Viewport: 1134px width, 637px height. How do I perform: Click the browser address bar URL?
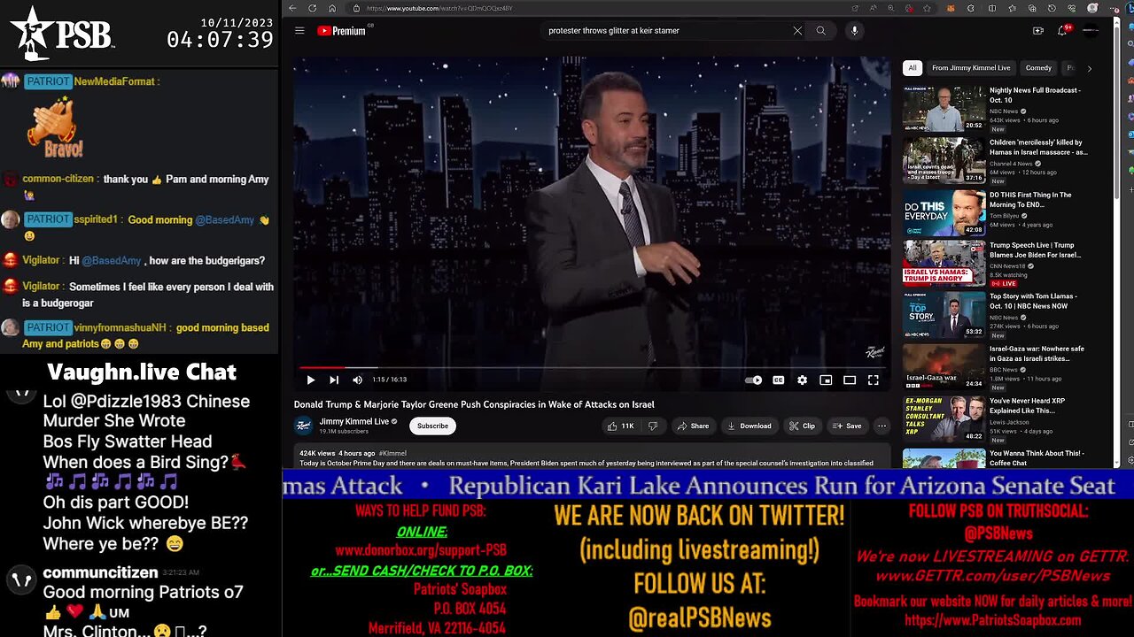click(x=439, y=8)
